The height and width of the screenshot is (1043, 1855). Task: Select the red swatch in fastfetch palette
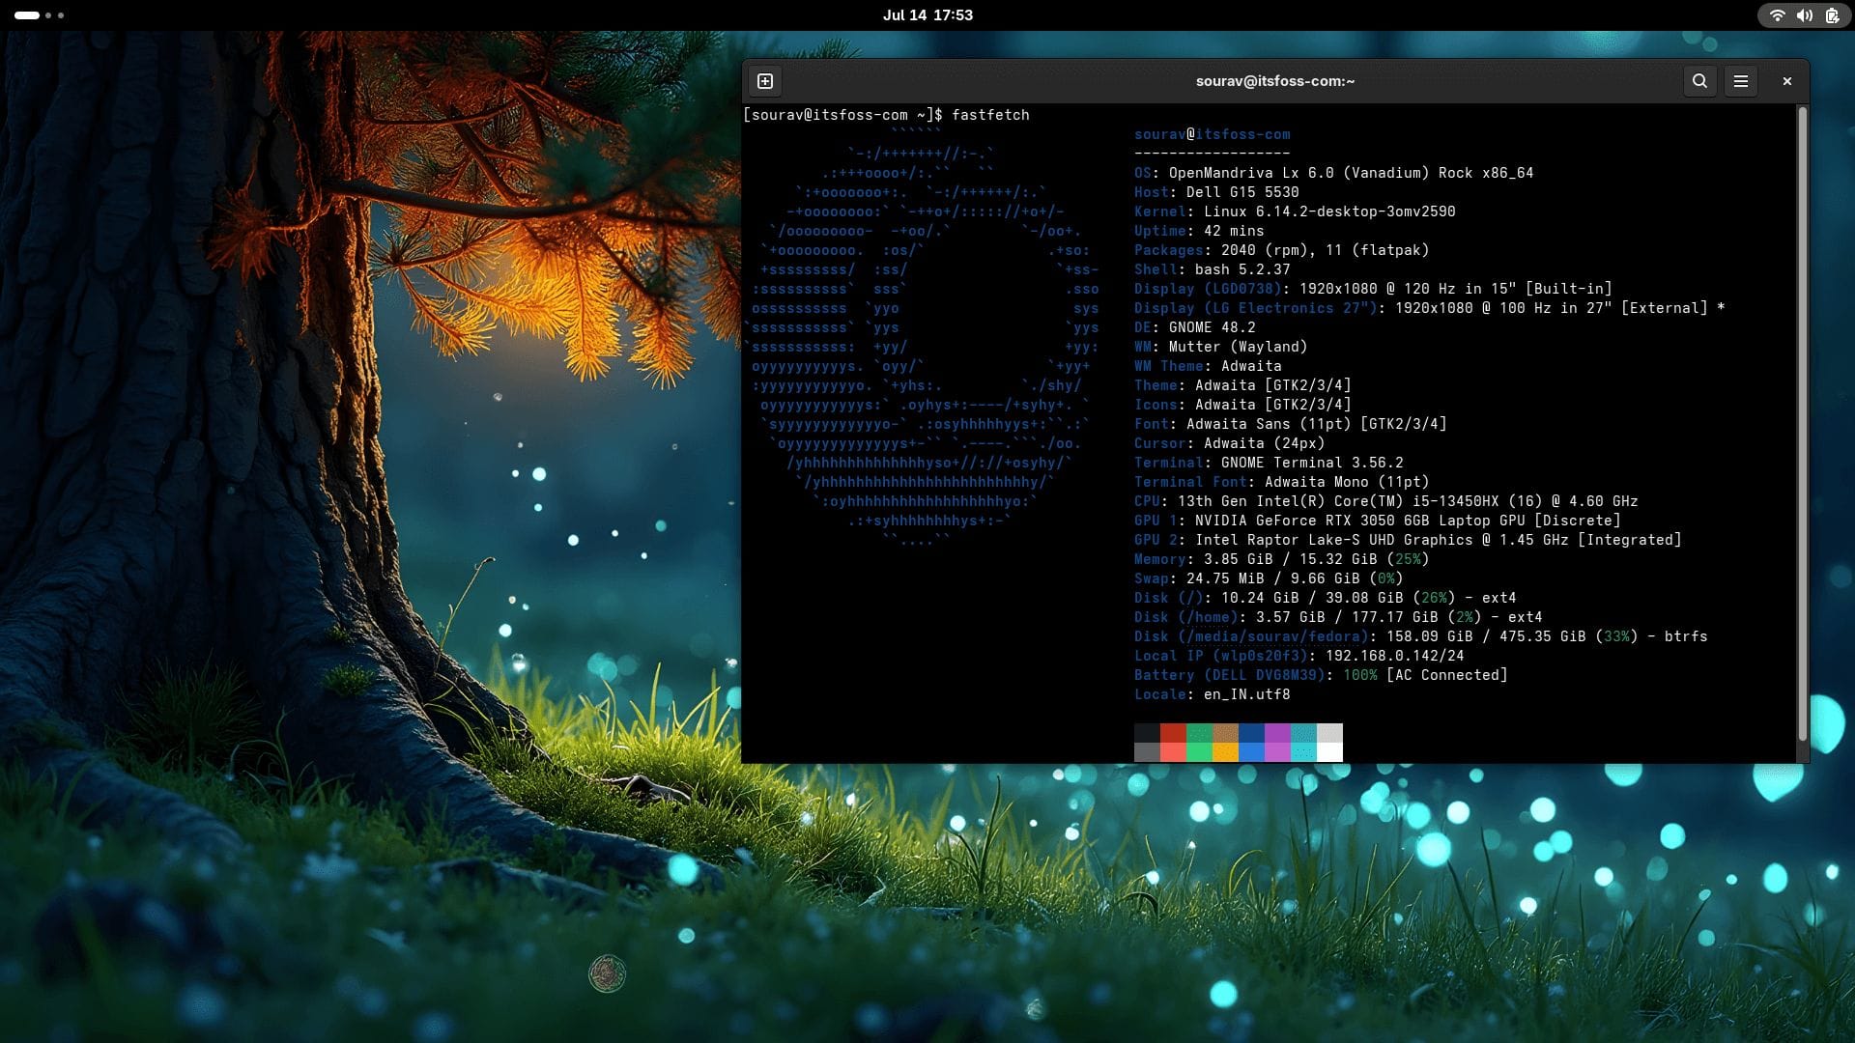point(1173,742)
